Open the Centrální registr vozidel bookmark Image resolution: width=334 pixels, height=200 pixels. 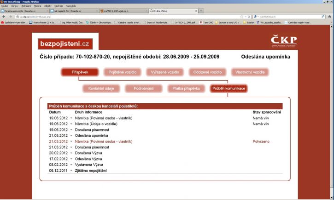(298, 23)
